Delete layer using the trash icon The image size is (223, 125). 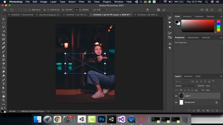click(x=217, y=110)
